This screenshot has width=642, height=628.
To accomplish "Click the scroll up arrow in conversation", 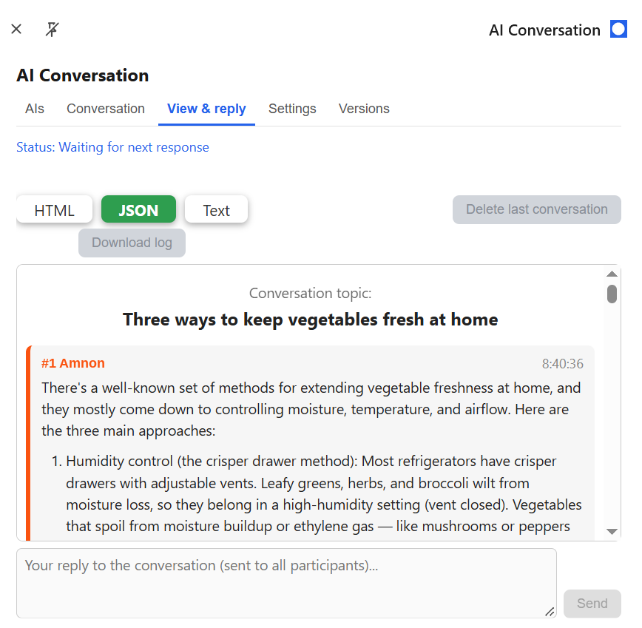I will click(x=612, y=274).
